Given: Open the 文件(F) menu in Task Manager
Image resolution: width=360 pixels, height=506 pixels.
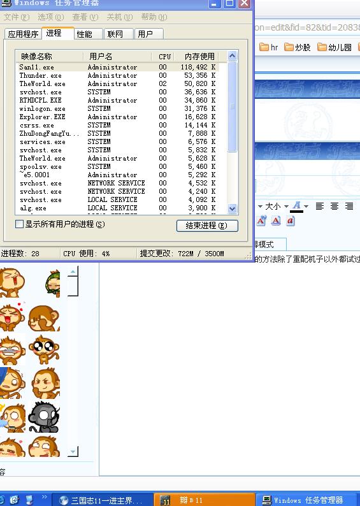Looking at the screenshot, I should [x=17, y=17].
